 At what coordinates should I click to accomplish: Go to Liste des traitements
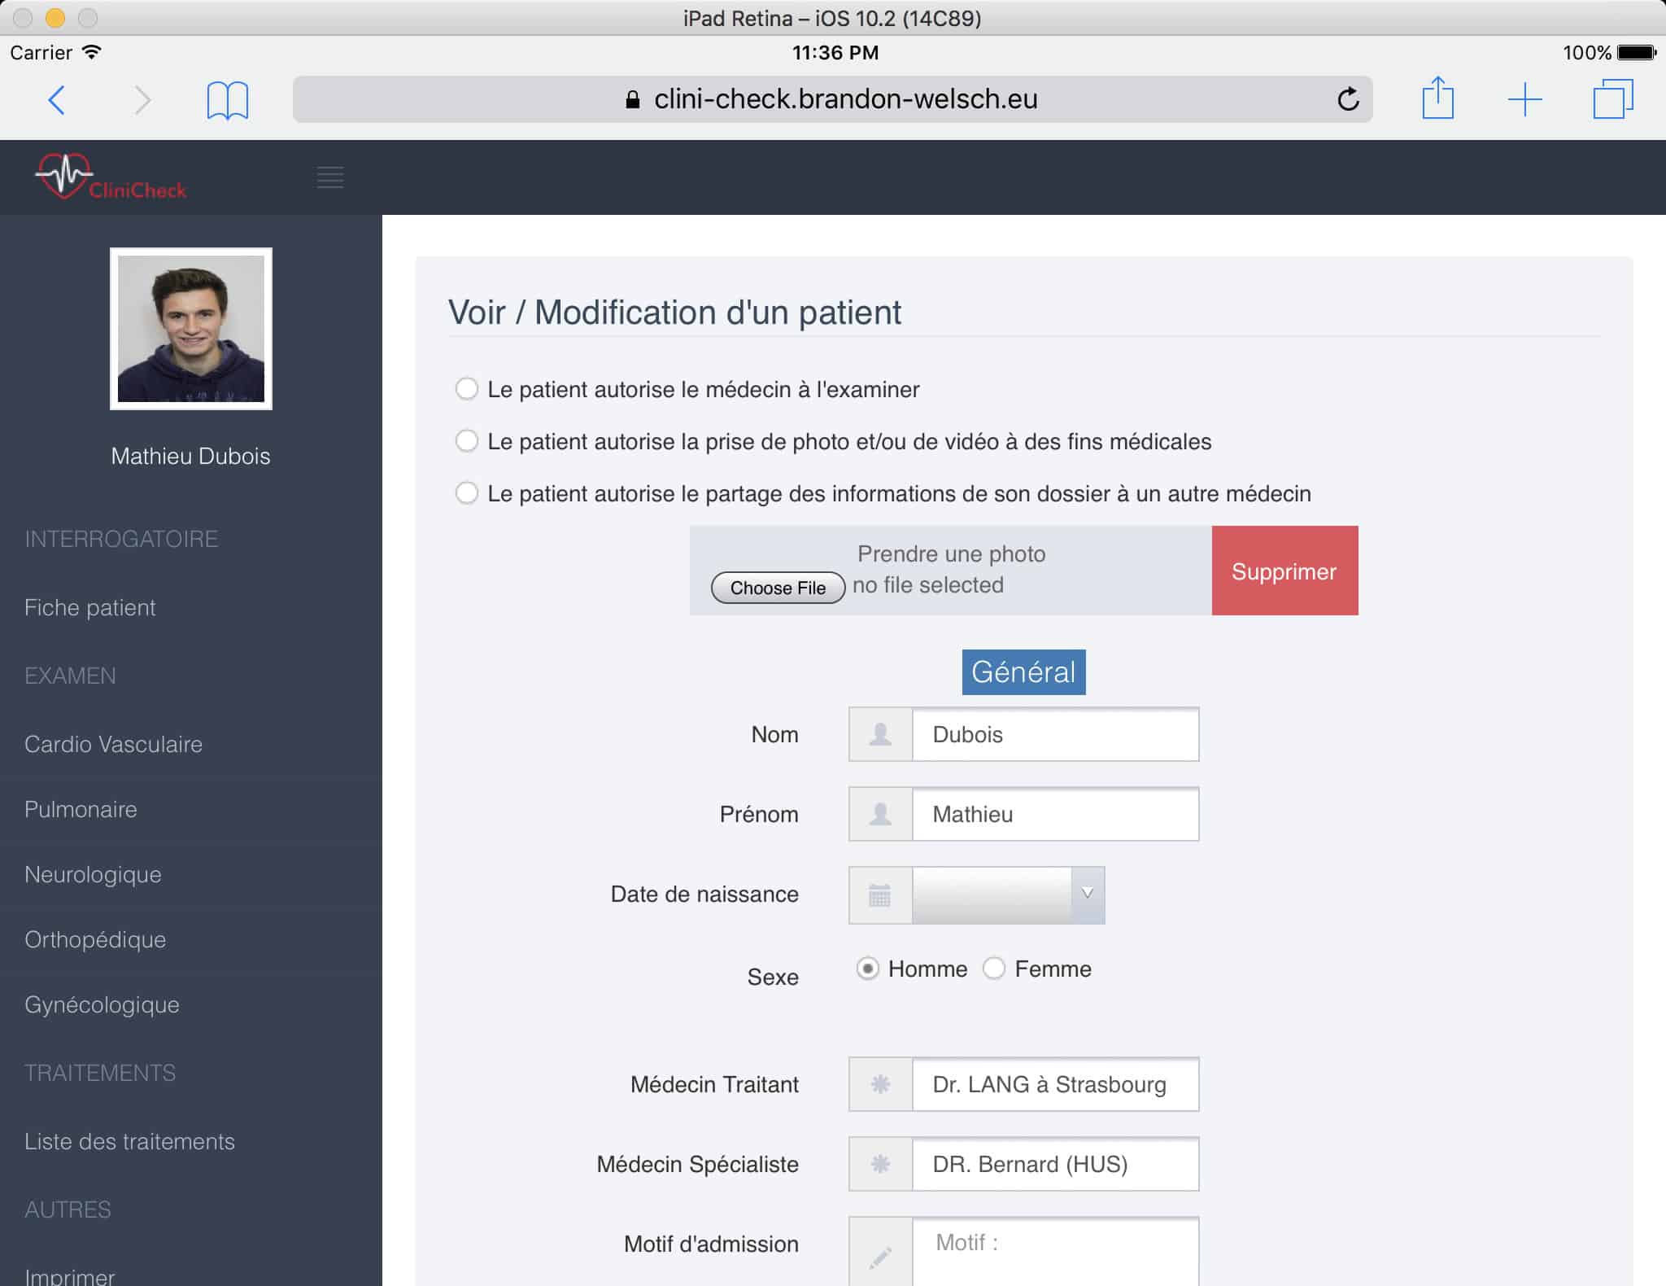129,1141
